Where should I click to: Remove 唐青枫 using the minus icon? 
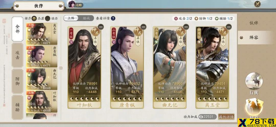click(143, 27)
